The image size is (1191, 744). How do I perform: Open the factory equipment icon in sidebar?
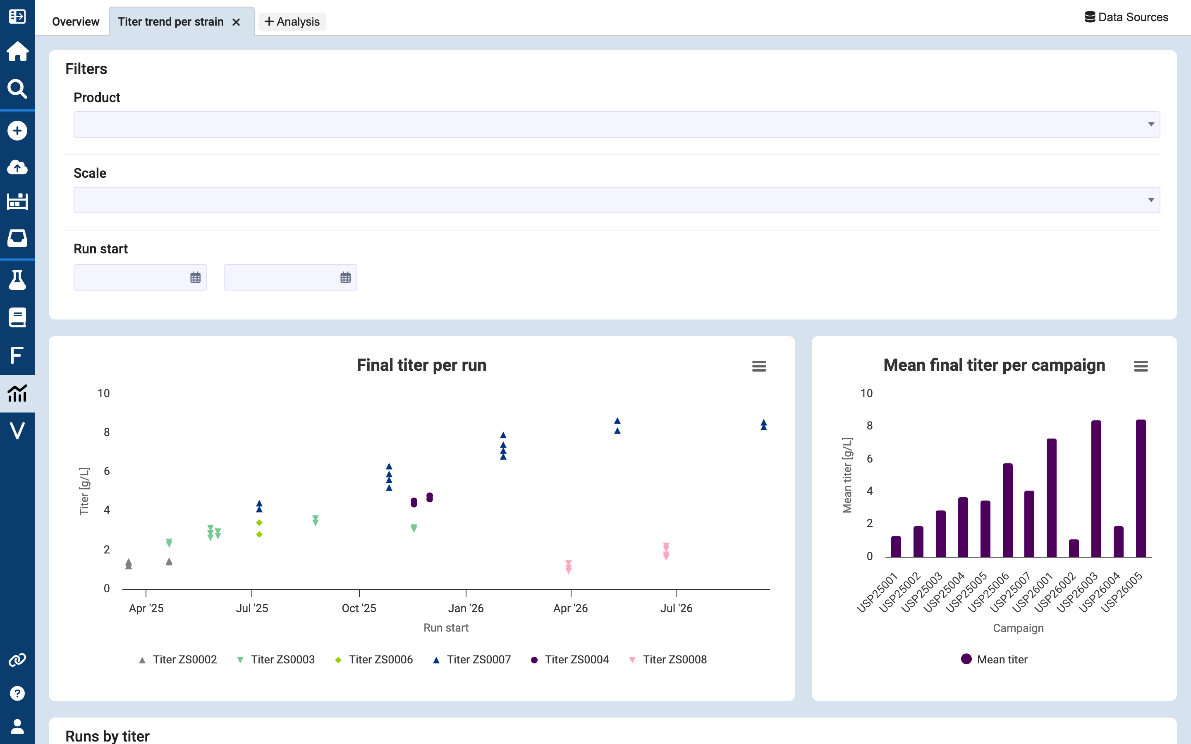(x=17, y=201)
